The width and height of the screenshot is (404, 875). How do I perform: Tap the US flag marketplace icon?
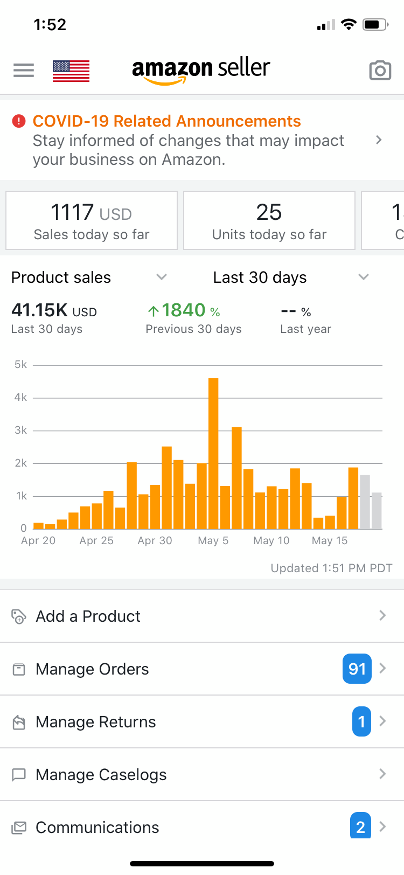(71, 71)
